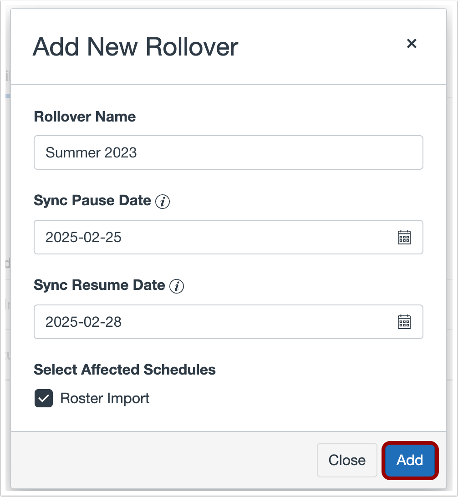Click Close to cancel the rollover
The height and width of the screenshot is (497, 458).
[x=347, y=460]
